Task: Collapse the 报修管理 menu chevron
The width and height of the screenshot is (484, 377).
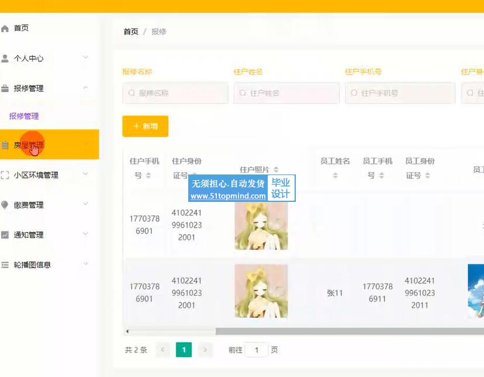Action: coord(85,88)
